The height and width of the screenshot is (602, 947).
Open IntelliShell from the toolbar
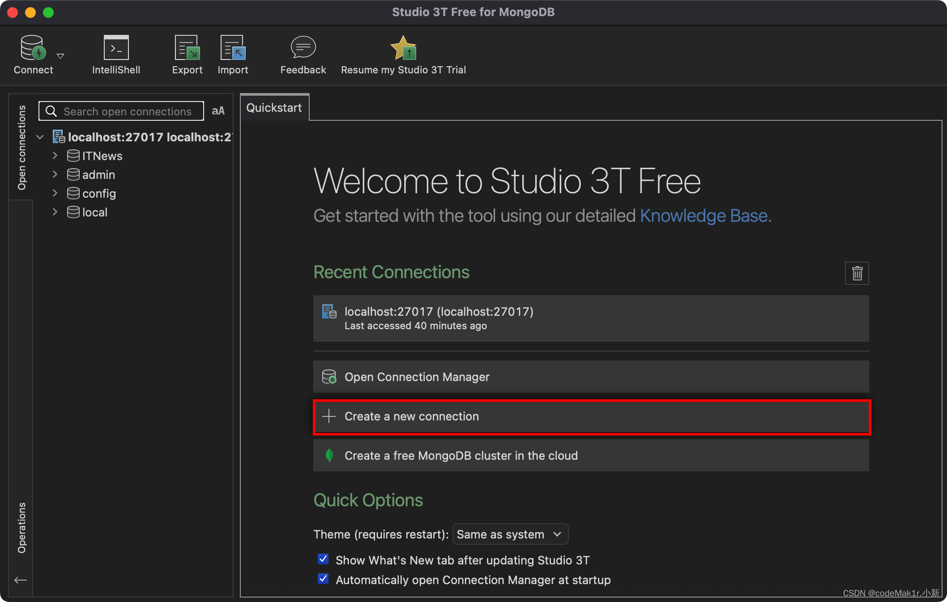(116, 48)
